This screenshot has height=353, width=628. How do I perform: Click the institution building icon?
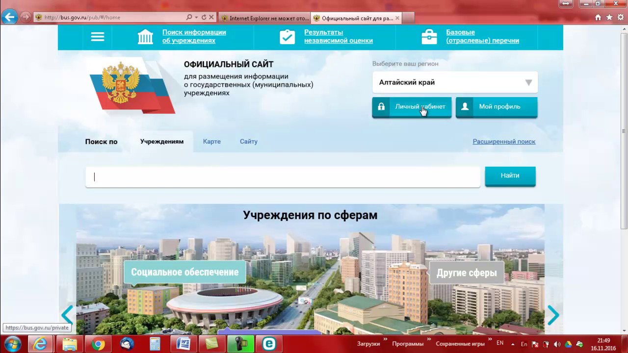[145, 37]
